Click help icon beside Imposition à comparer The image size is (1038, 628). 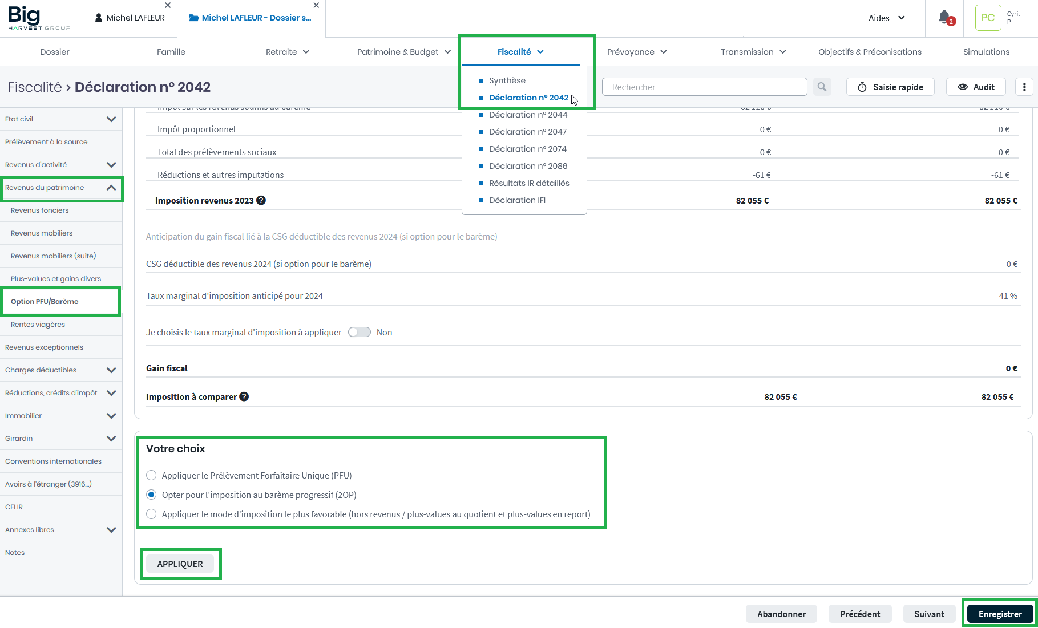(244, 396)
